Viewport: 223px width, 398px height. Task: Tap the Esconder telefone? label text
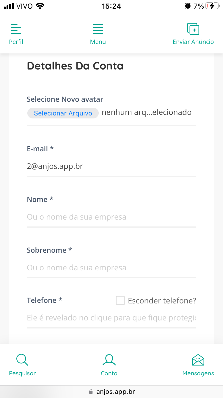click(x=162, y=301)
